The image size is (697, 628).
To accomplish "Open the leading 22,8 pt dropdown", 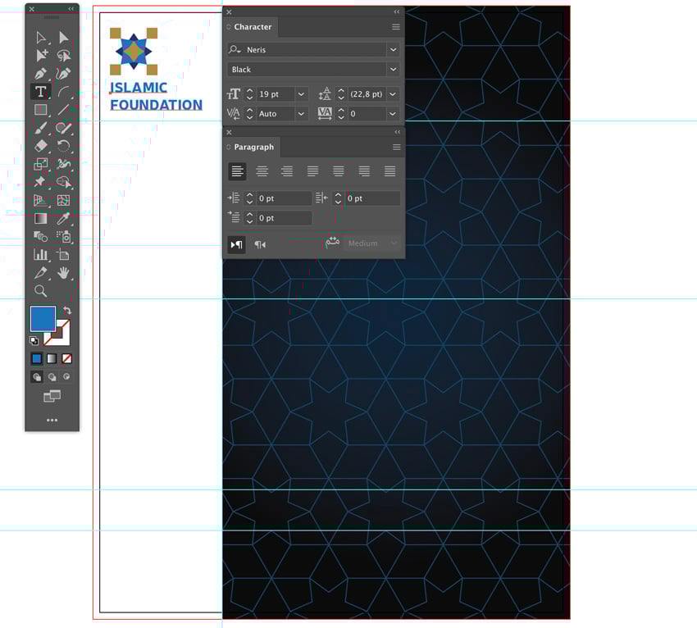I will tap(393, 94).
